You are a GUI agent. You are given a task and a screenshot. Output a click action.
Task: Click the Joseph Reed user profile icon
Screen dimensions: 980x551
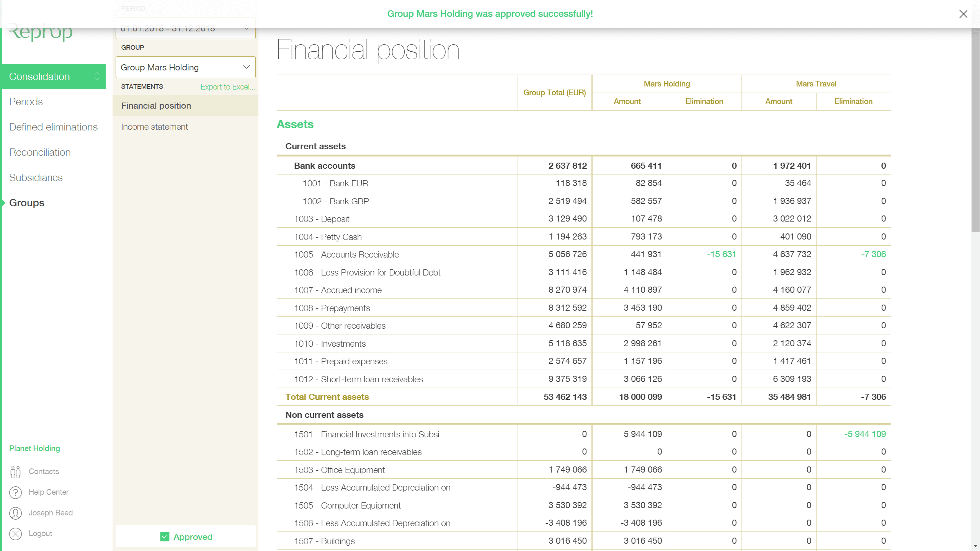click(x=15, y=513)
